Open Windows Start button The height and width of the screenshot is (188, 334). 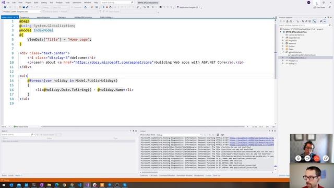(x=4, y=185)
